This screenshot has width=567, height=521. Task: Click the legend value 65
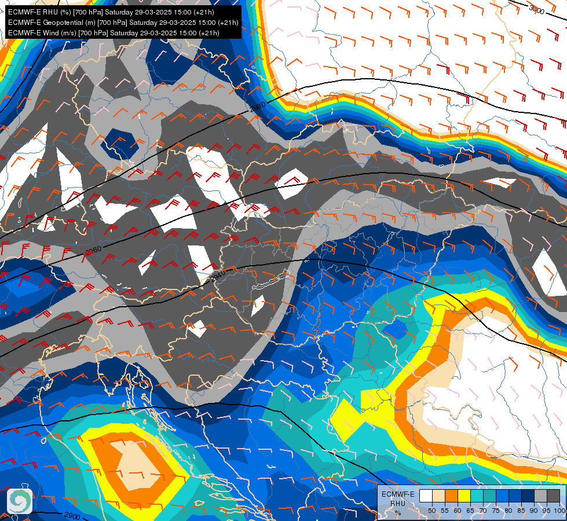470,511
